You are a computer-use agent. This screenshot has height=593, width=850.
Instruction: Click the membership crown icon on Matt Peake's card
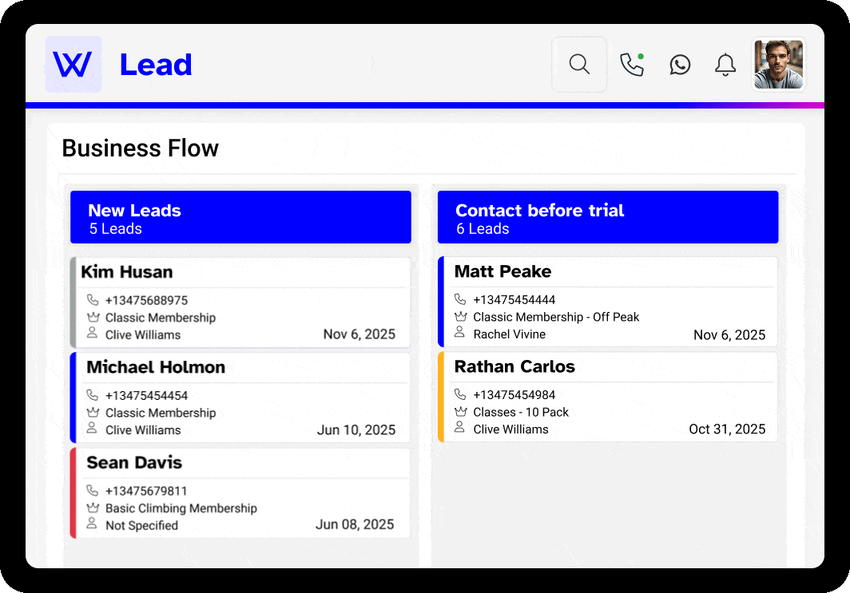459,316
